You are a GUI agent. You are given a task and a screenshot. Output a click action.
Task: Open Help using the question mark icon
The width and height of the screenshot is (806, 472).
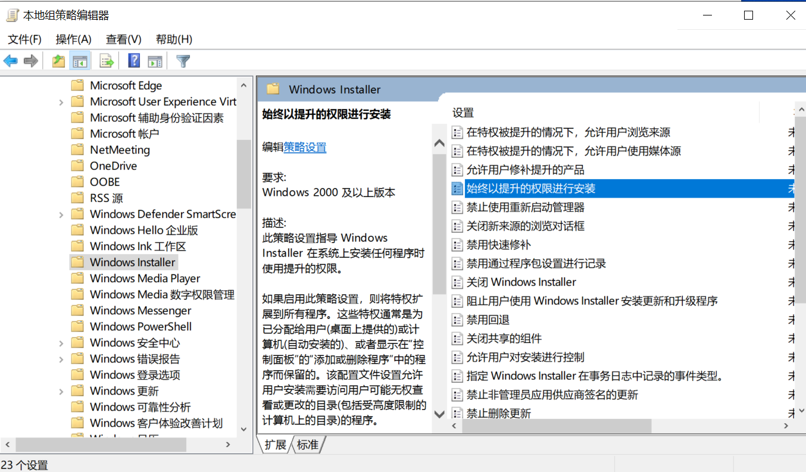[x=134, y=61]
